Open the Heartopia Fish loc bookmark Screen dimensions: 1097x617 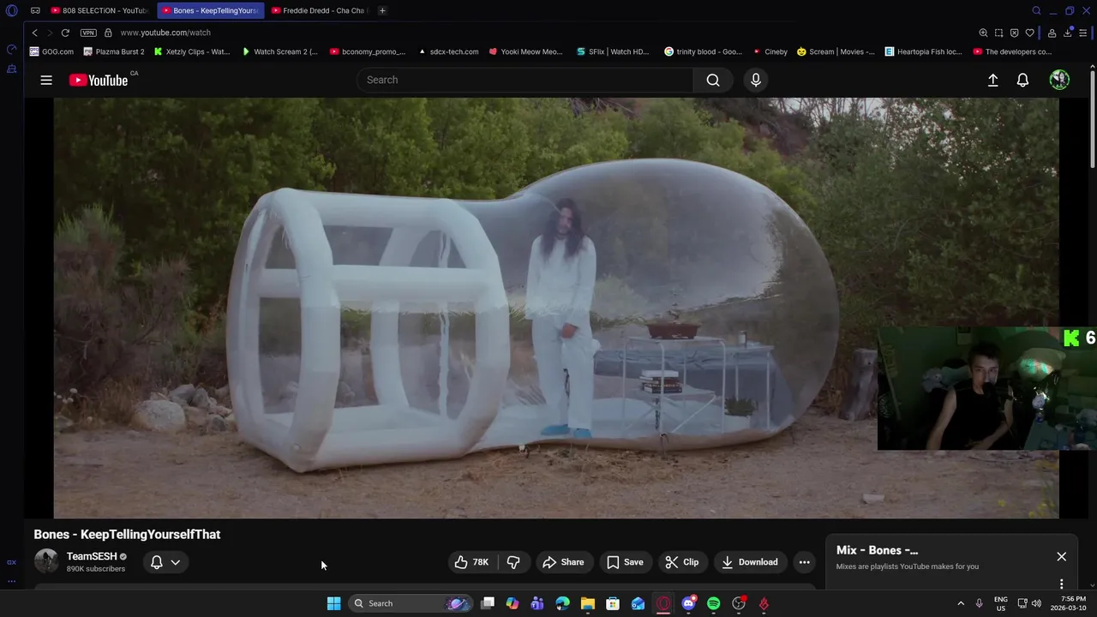click(923, 51)
